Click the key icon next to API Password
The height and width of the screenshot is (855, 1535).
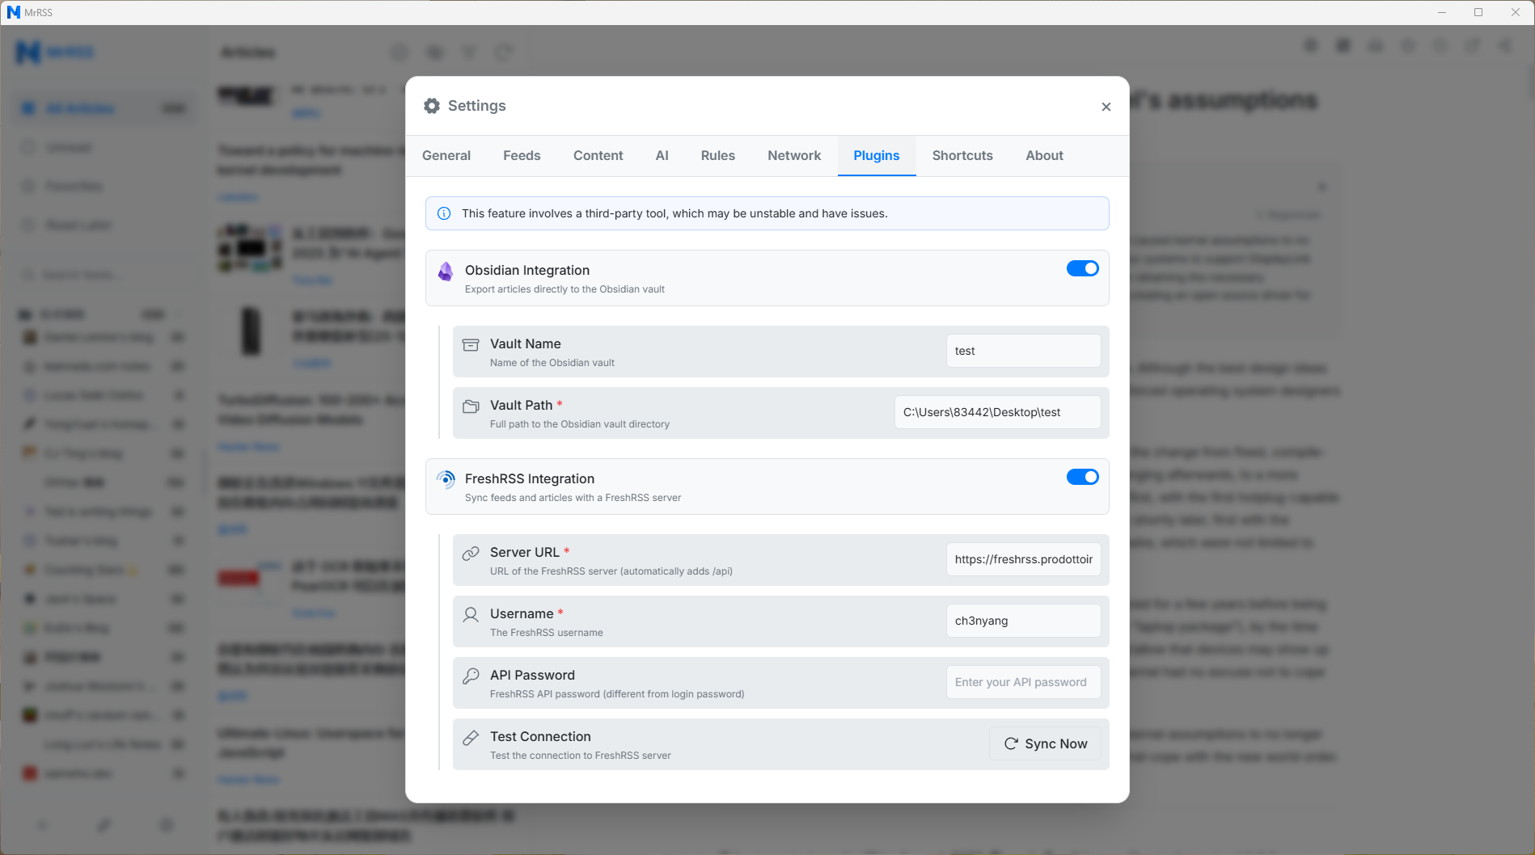pyautogui.click(x=470, y=676)
